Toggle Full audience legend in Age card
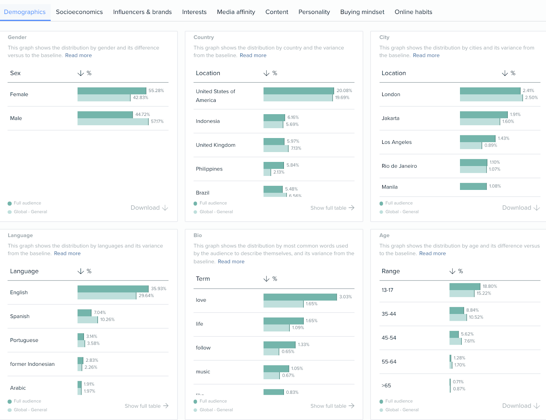546x420 pixels. click(396, 401)
